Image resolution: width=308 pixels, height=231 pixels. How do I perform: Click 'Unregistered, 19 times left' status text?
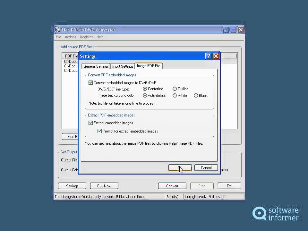tap(205, 197)
